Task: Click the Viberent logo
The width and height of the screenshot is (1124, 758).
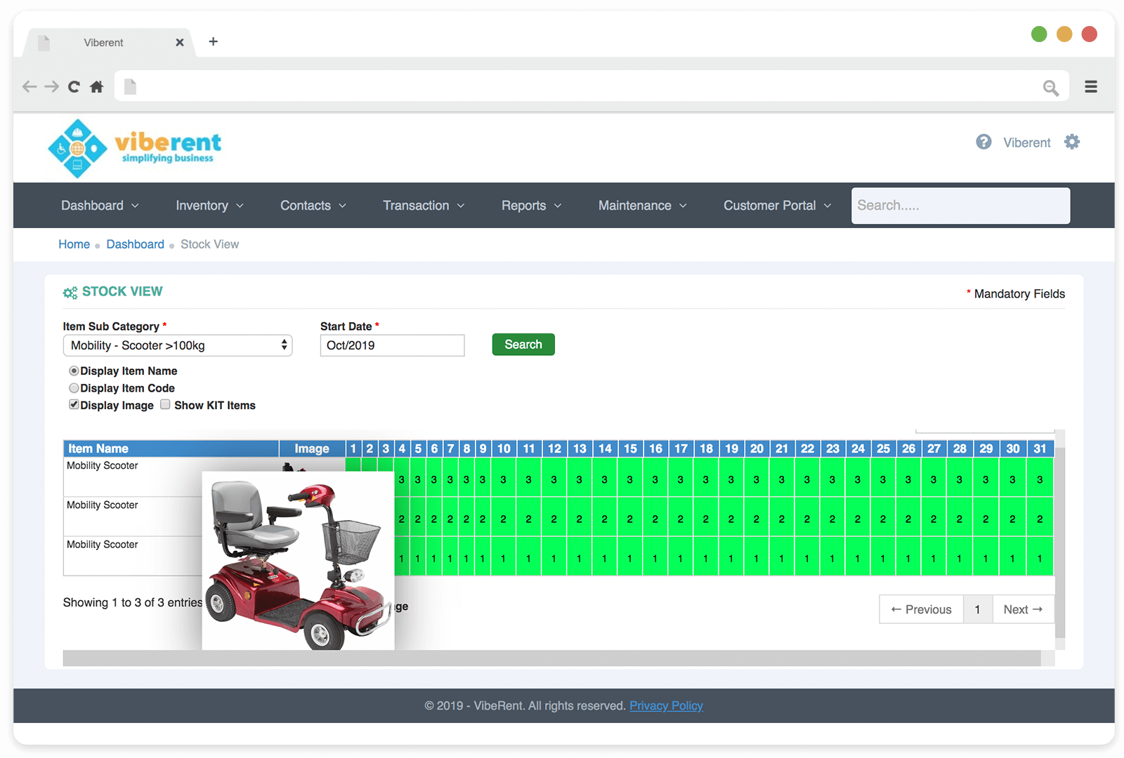Action: click(x=134, y=147)
